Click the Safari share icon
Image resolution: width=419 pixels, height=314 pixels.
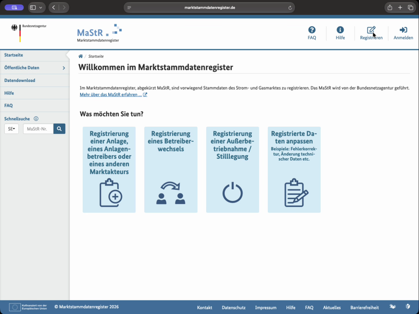pyautogui.click(x=390, y=7)
